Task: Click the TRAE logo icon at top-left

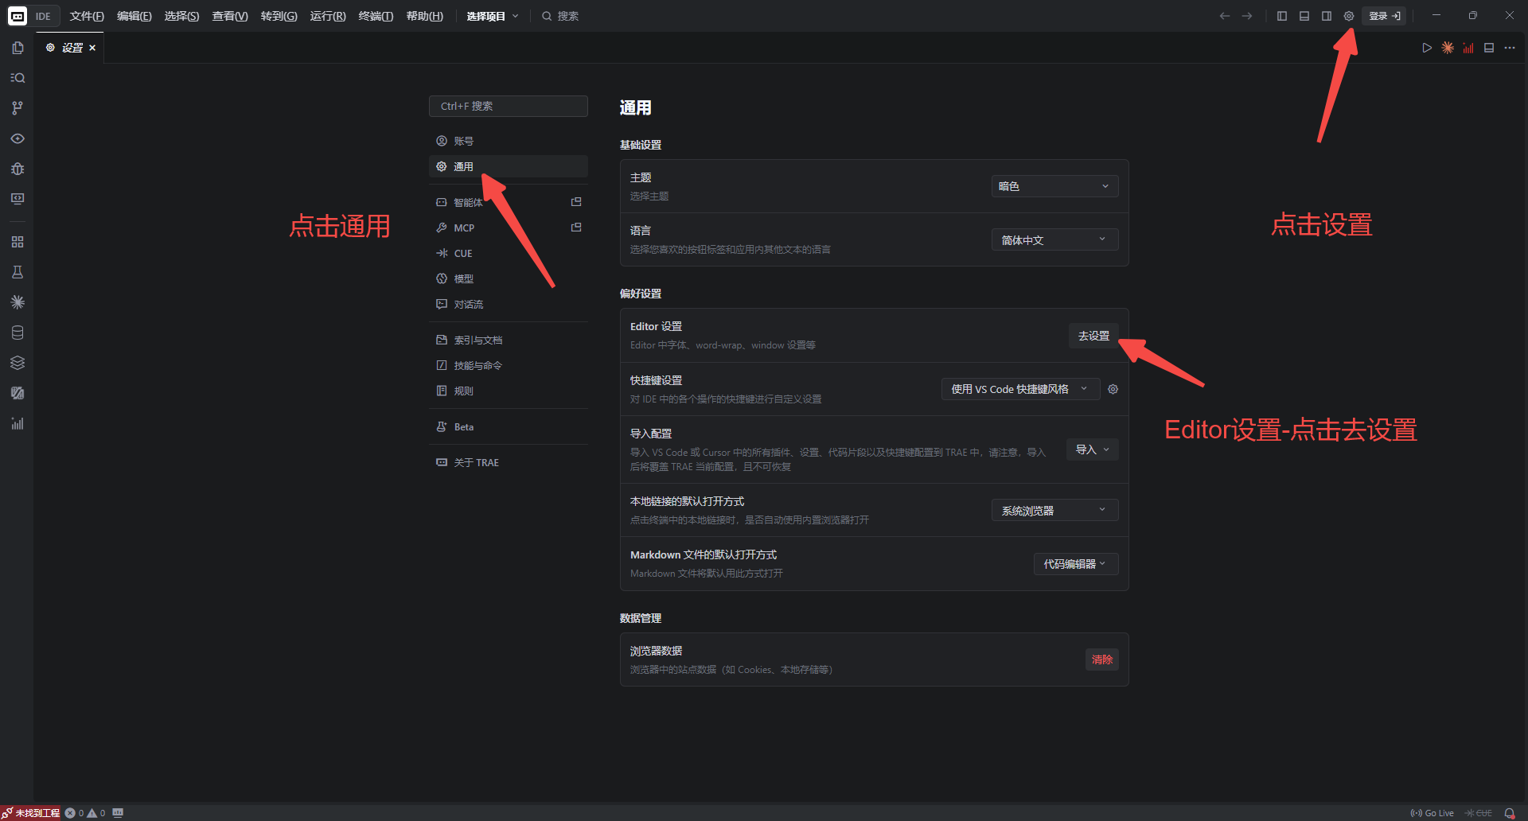Action: [x=17, y=16]
